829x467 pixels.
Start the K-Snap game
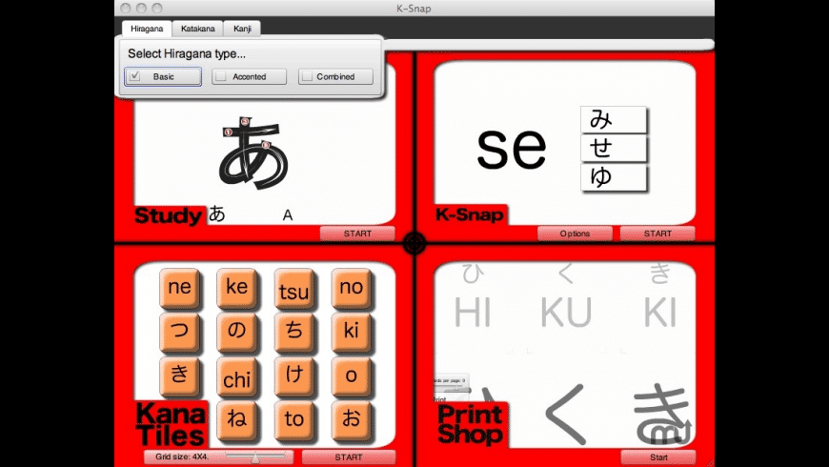click(x=657, y=233)
